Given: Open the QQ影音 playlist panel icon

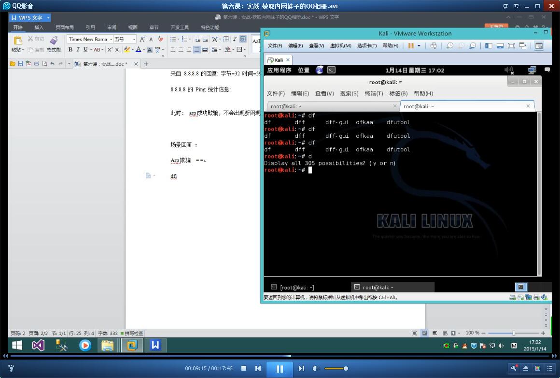Looking at the screenshot, I should click(x=549, y=368).
